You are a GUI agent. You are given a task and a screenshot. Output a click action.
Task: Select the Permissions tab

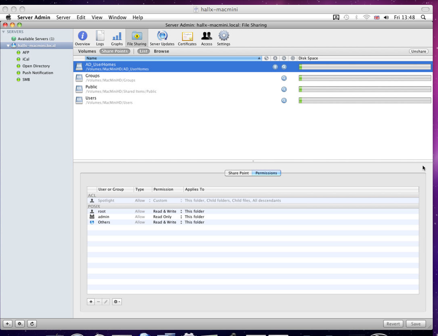coord(266,173)
